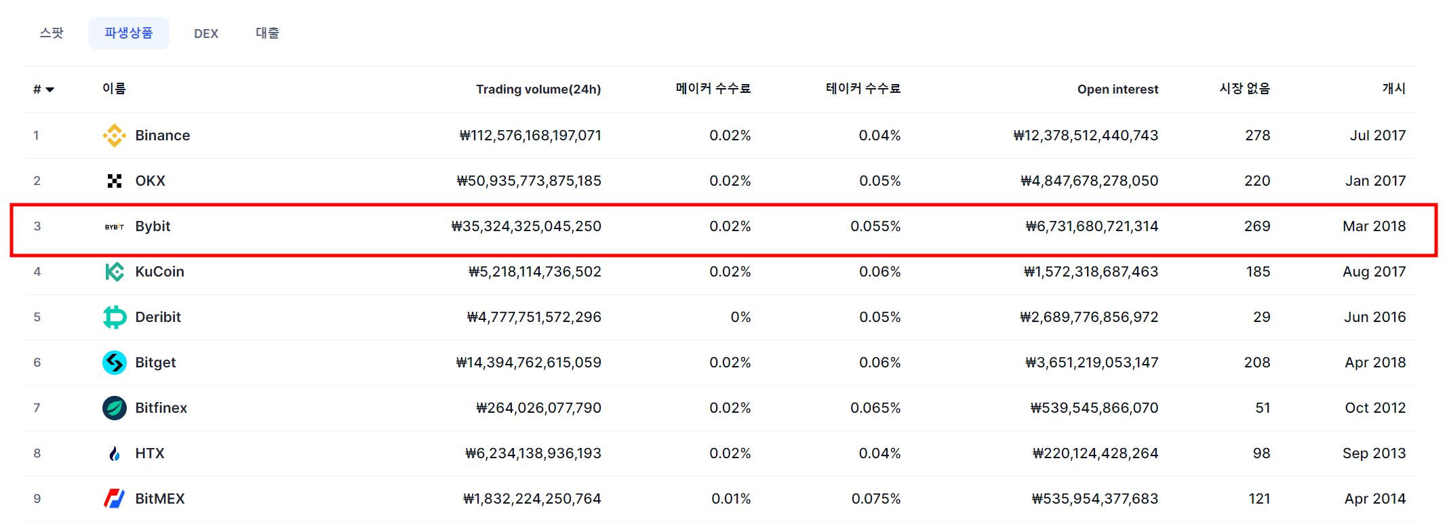This screenshot has width=1447, height=526.
Task: Click Bybit volume ₩35,324,325,045,250
Action: click(526, 226)
